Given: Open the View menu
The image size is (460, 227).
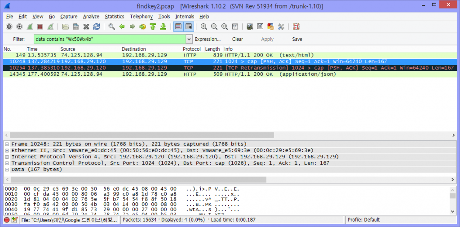Looking at the screenshot, I should pyautogui.click(x=38, y=17).
